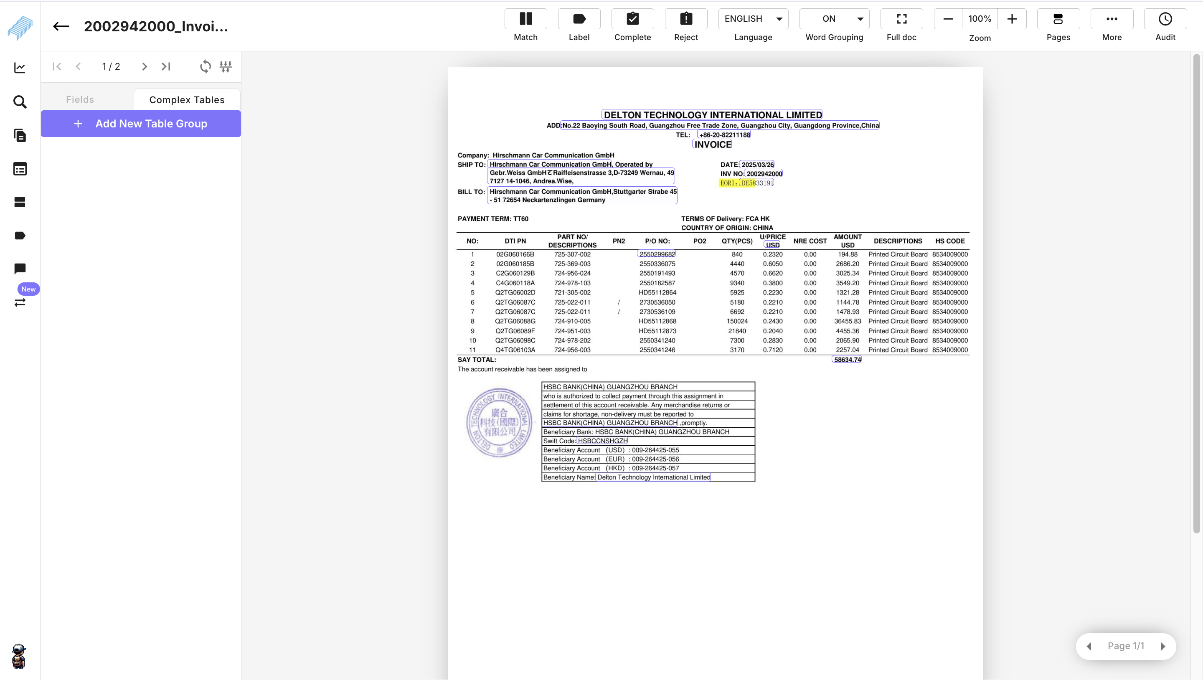Click Add New Table Group button
Viewport: 1203px width, 680px height.
pos(141,124)
